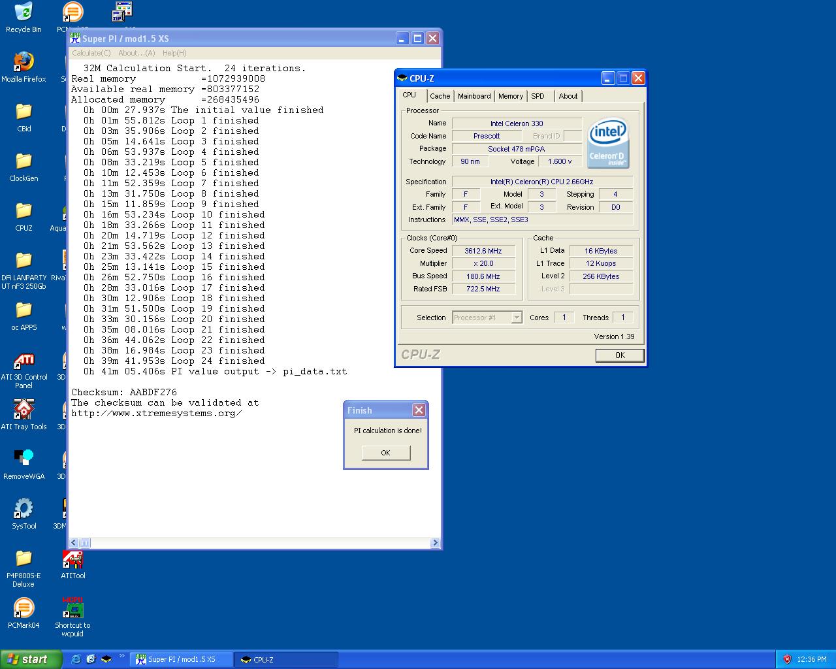Click the security shield tray icon

[787, 659]
